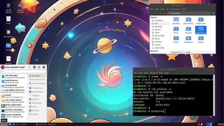Launch Web Browser from the menu
Image resolution: width=224 pixels, height=126 pixels.
[14, 81]
